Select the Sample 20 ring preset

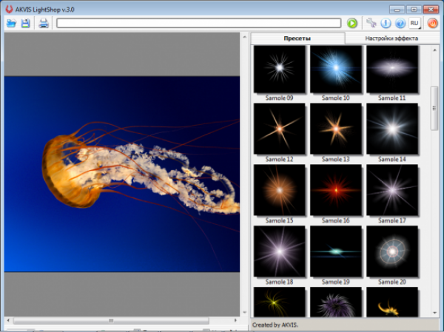(392, 251)
